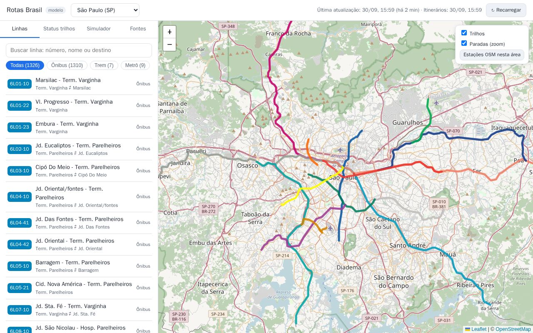This screenshot has width=533, height=333.
Task: Click the line search input field
Action: click(x=79, y=50)
